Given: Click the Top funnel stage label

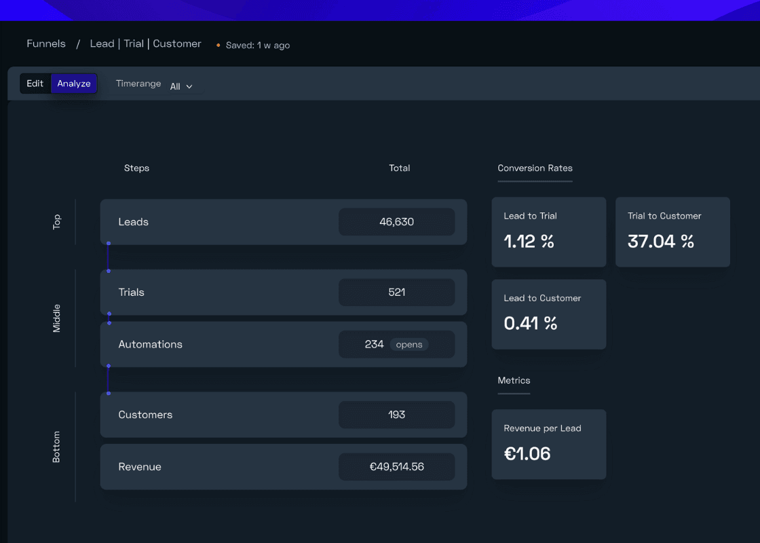Looking at the screenshot, I should 56,221.
